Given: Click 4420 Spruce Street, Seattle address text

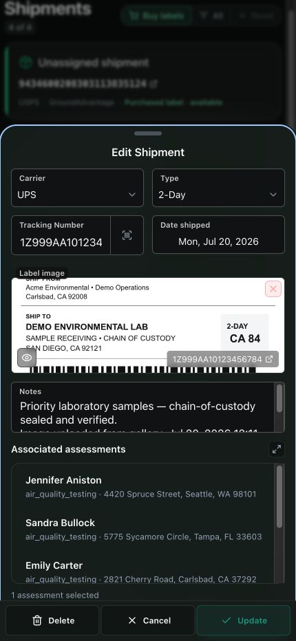Looking at the screenshot, I should (180, 494).
